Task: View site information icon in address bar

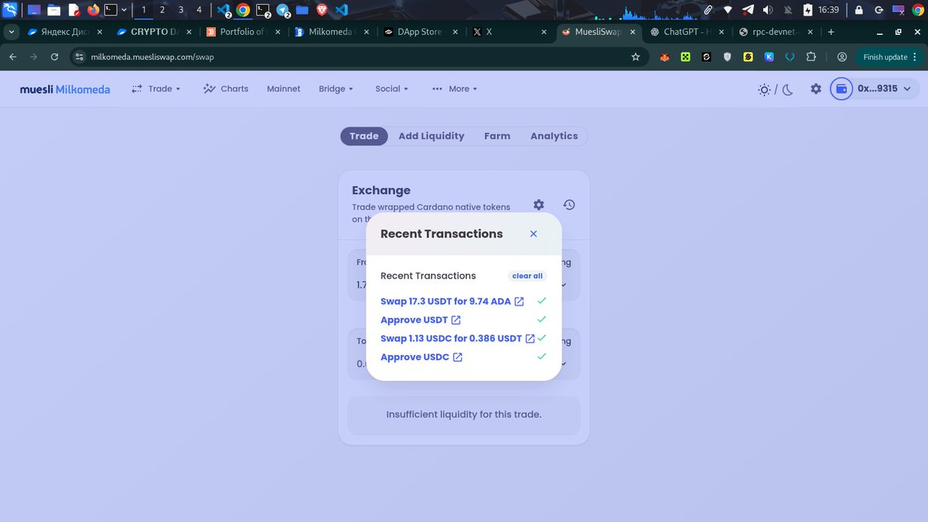Action: click(x=78, y=56)
